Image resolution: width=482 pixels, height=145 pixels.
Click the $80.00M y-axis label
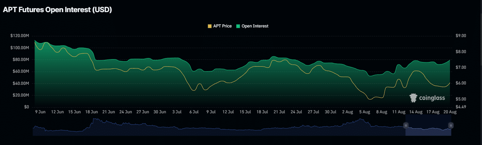pyautogui.click(x=21, y=59)
